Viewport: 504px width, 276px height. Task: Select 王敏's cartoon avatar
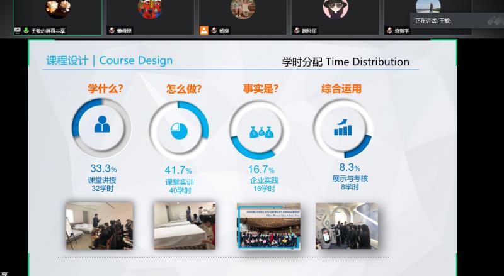pos(58,9)
